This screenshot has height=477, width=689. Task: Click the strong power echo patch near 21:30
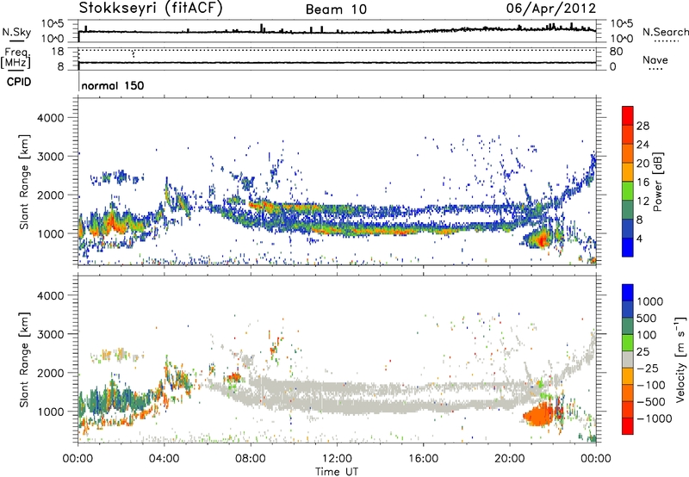[x=541, y=239]
